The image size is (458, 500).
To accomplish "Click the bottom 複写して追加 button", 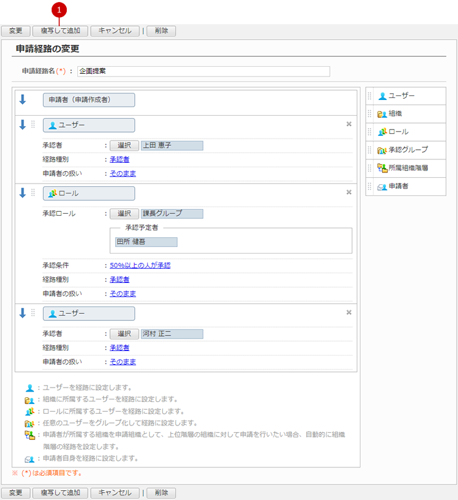I will point(60,493).
